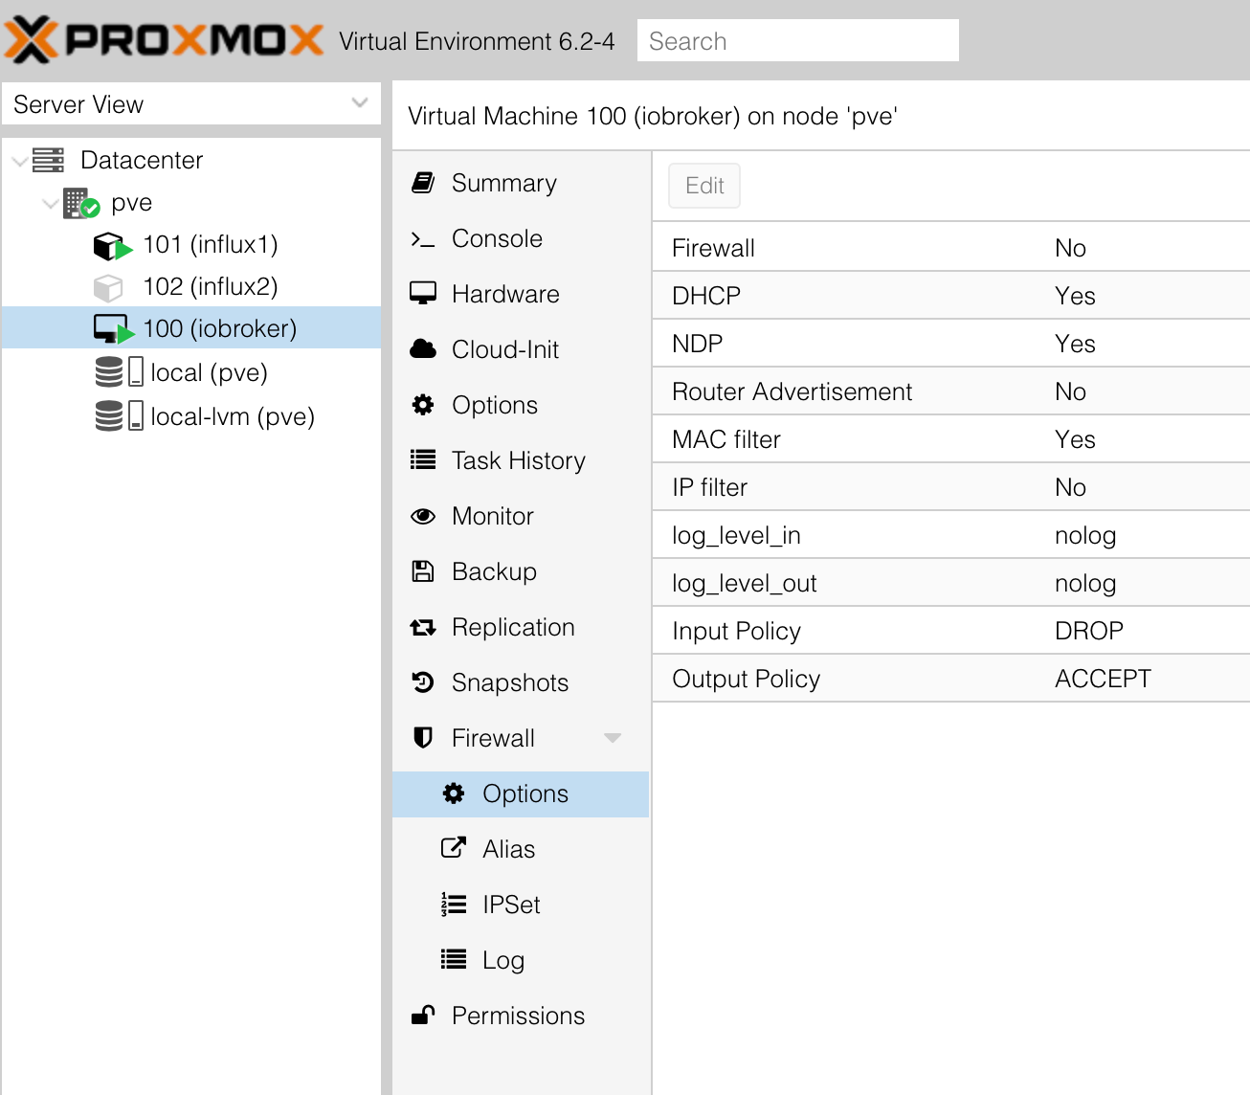Select the DHCP option row
Image resolution: width=1250 pixels, height=1095 pixels.
[951, 296]
